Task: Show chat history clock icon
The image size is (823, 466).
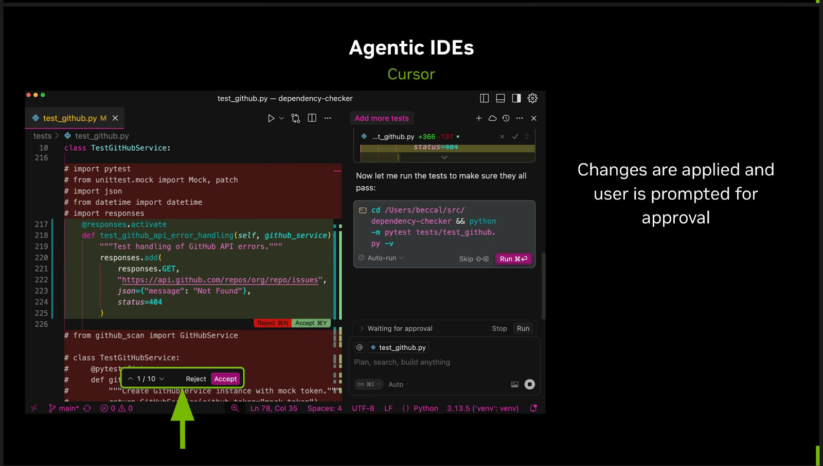Action: (x=506, y=118)
